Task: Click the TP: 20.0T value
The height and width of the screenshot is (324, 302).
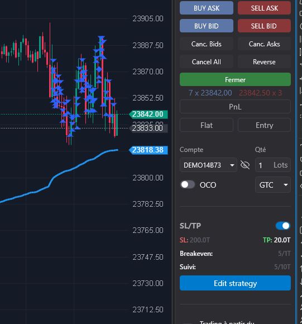Action: (277, 240)
